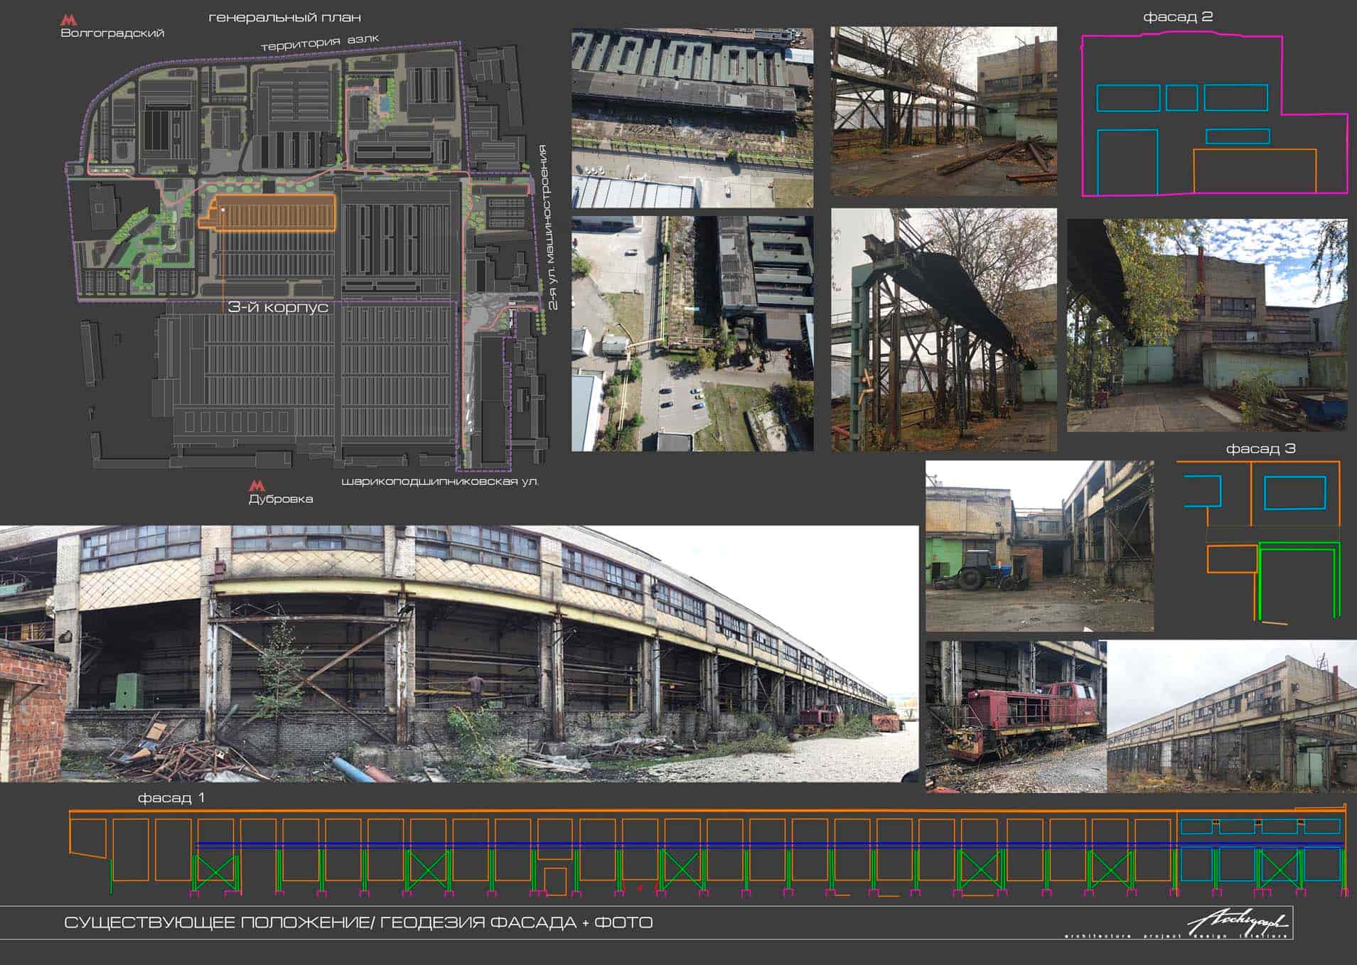Image resolution: width=1357 pixels, height=965 pixels.
Task: Click the '3-й корпус' label on the plan
Action: point(278,307)
